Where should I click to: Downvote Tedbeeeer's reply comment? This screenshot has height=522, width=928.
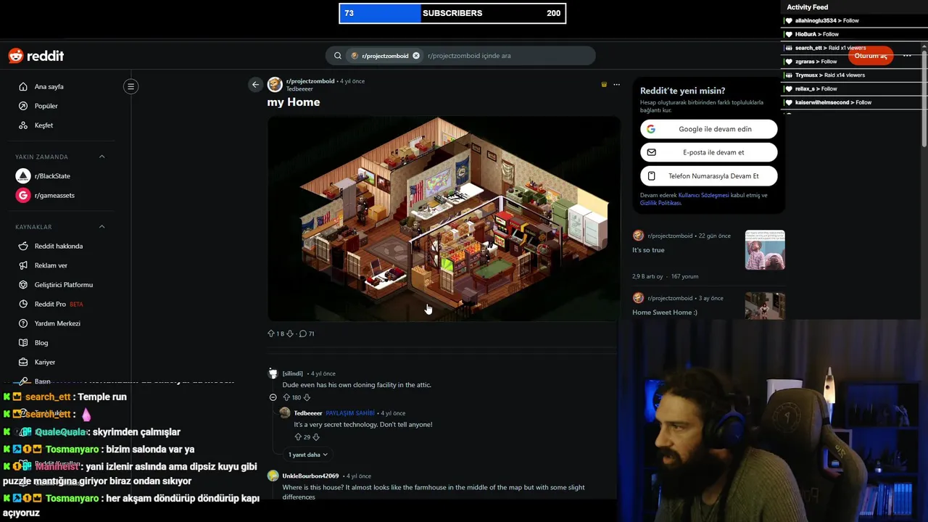(x=315, y=437)
